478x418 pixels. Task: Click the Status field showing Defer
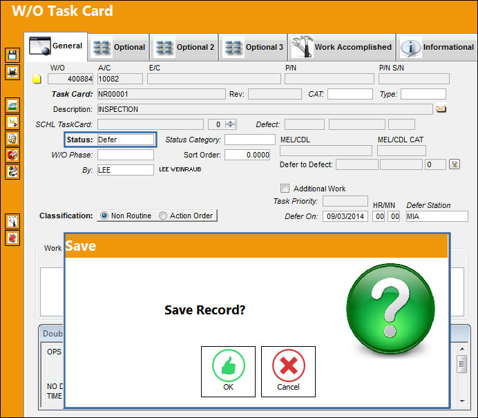pyautogui.click(x=126, y=140)
